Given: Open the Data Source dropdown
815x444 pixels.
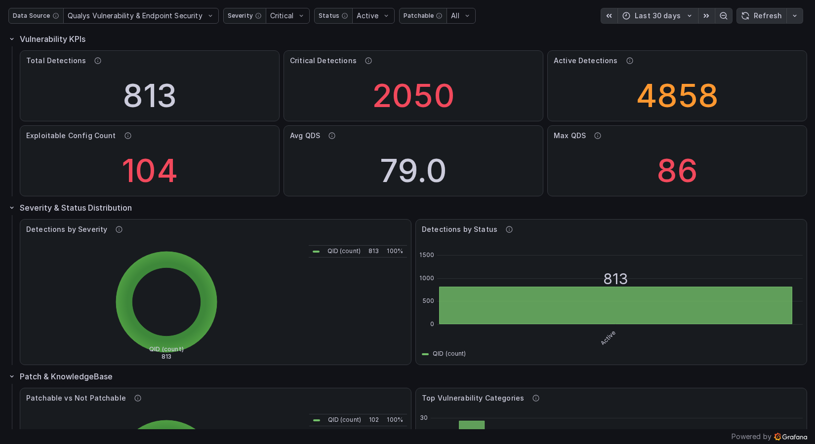Looking at the screenshot, I should click(x=141, y=16).
